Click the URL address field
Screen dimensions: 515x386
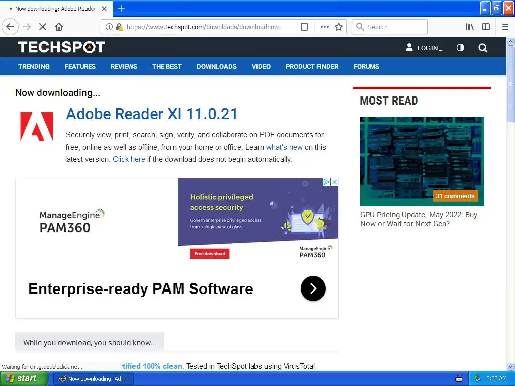click(x=203, y=27)
